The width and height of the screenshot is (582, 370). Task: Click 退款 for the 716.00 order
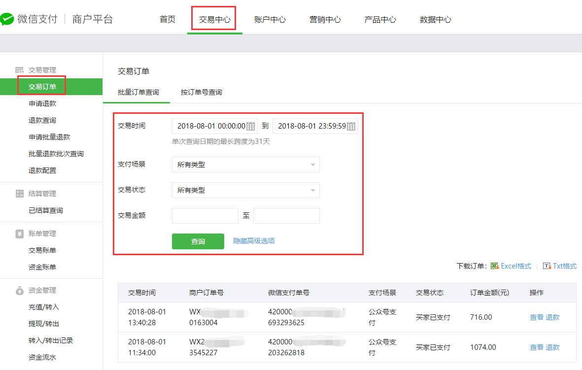pyautogui.click(x=552, y=317)
